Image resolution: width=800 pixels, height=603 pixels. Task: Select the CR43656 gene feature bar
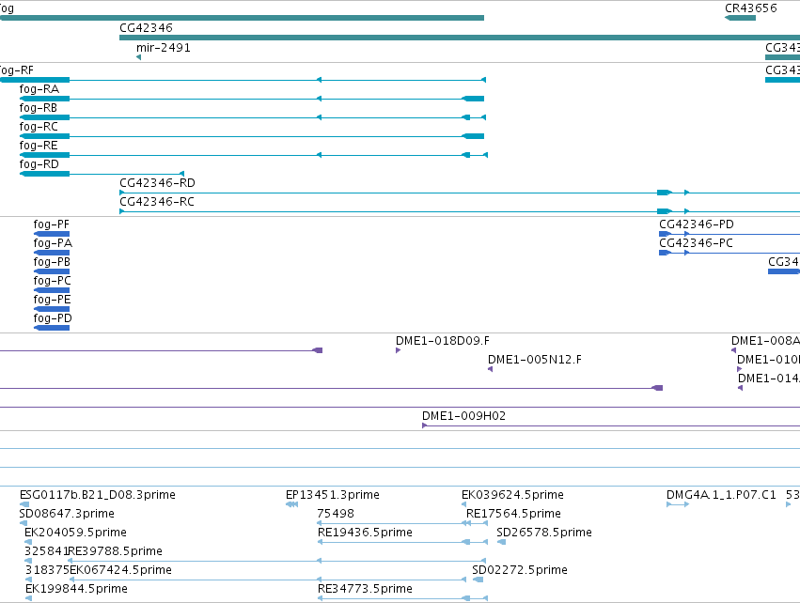740,18
